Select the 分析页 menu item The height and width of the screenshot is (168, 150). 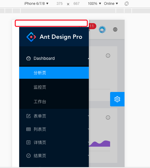[54, 73]
